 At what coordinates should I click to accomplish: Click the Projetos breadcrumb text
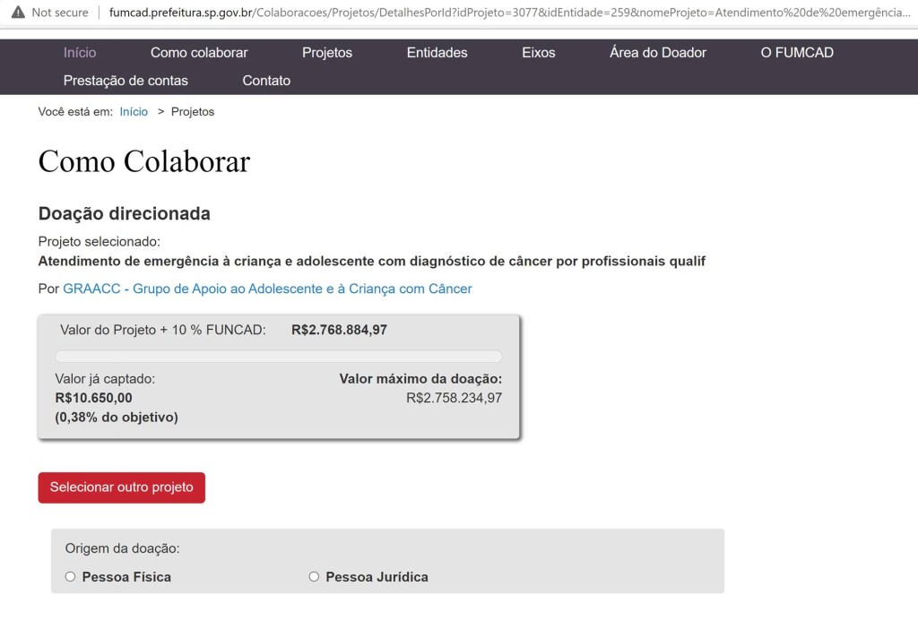tap(193, 112)
